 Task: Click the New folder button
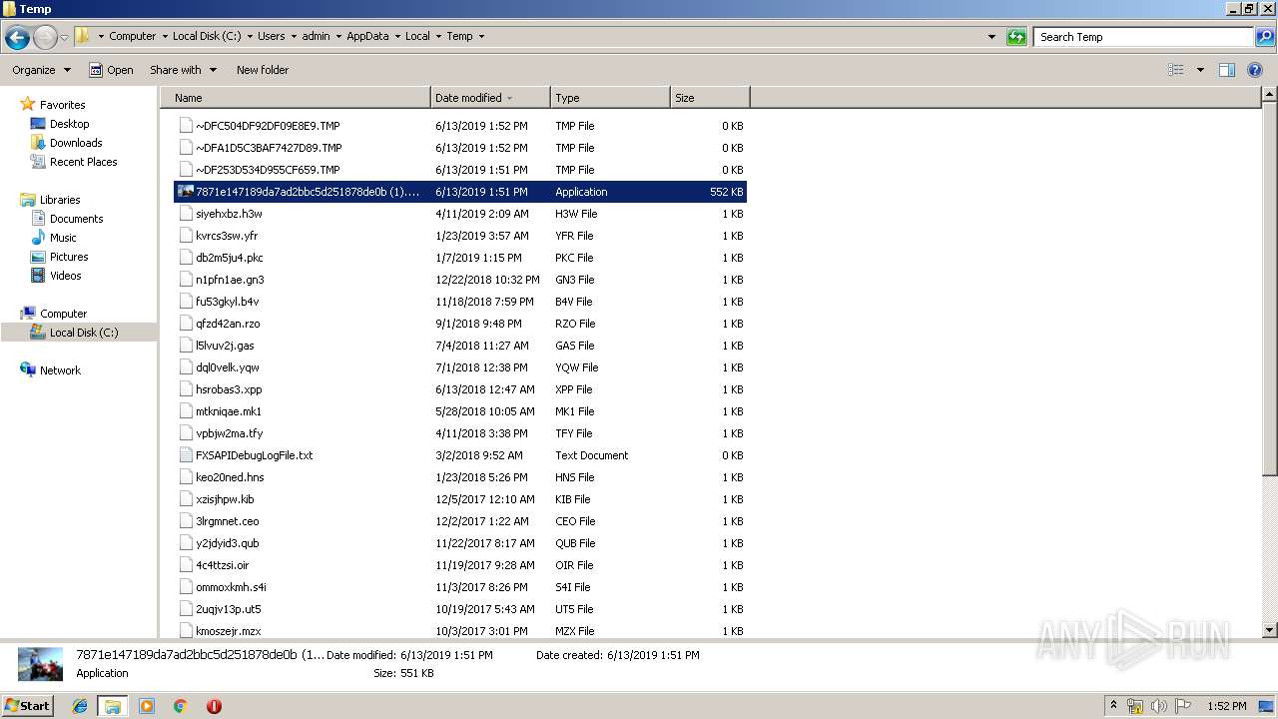pos(263,70)
